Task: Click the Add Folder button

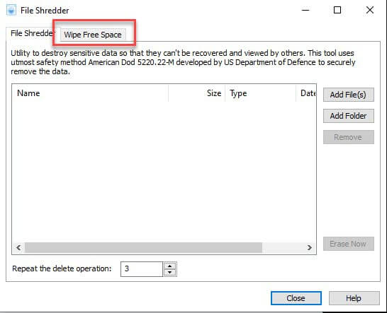Action: [x=348, y=116]
